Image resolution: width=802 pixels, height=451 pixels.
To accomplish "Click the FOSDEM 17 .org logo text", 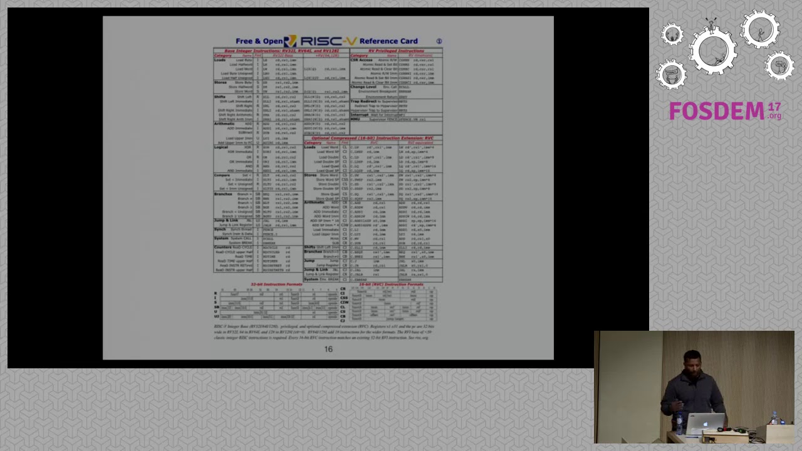I will point(725,111).
